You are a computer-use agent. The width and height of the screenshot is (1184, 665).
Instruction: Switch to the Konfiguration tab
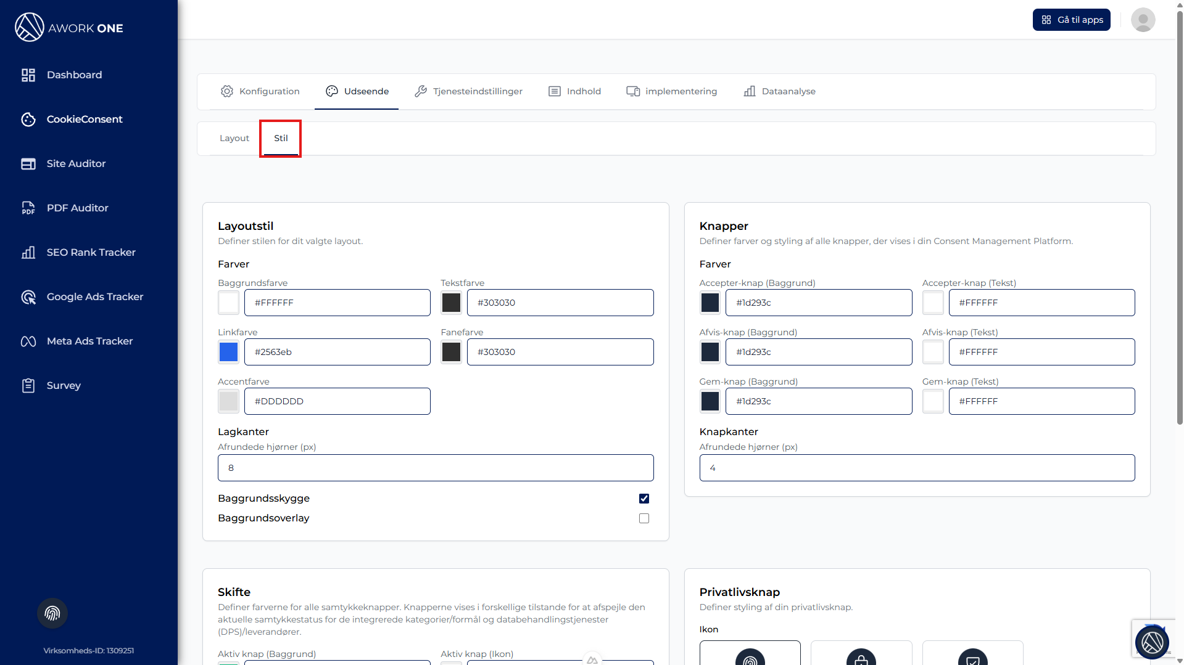click(260, 91)
